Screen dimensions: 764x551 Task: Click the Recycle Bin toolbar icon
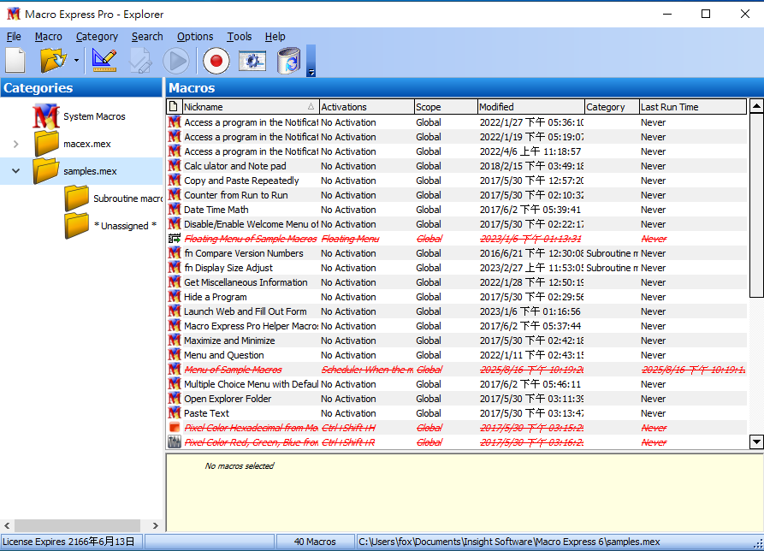(289, 61)
